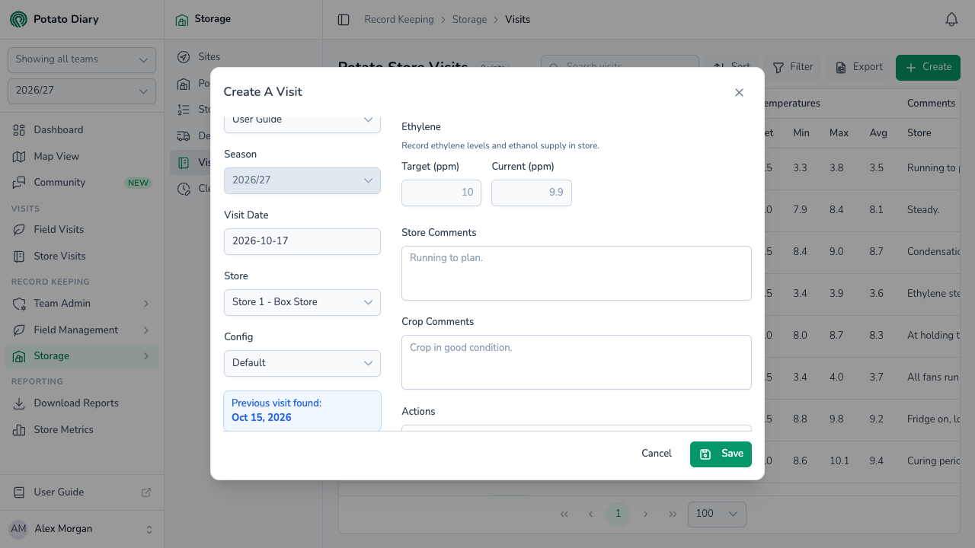Screen dimensions: 975x548
Task: Open the Store dropdown showing Store 1
Action: [302, 302]
